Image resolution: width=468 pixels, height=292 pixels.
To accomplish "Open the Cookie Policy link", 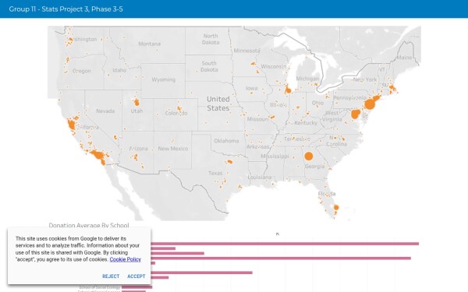I will (125, 259).
